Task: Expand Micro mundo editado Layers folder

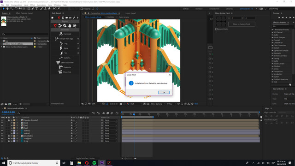Action: (1, 47)
